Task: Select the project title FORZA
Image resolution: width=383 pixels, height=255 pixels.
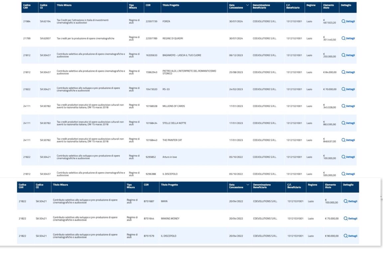Action: pyautogui.click(x=166, y=22)
